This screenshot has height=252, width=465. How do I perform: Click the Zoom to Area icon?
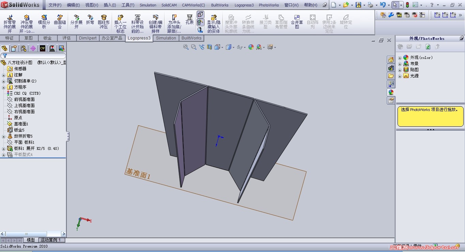click(x=194, y=47)
